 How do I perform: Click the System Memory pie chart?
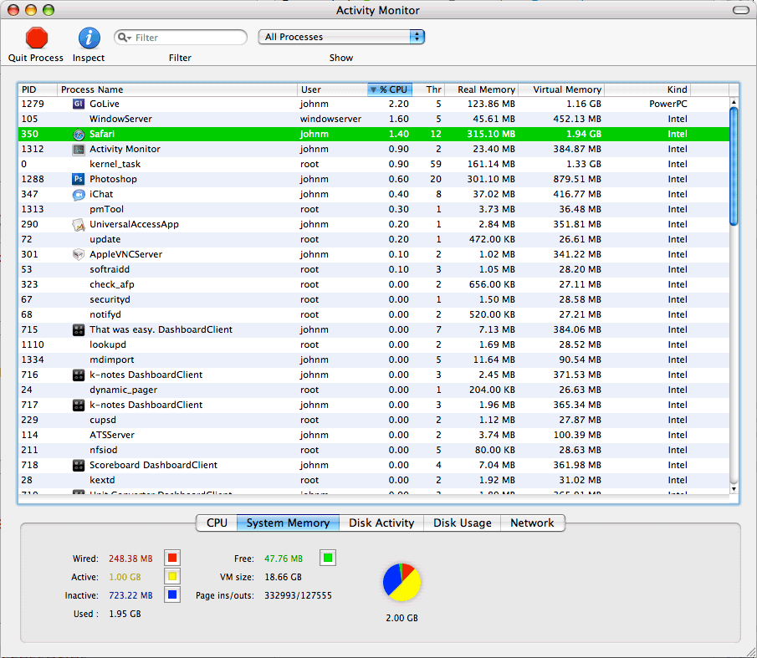(x=402, y=582)
